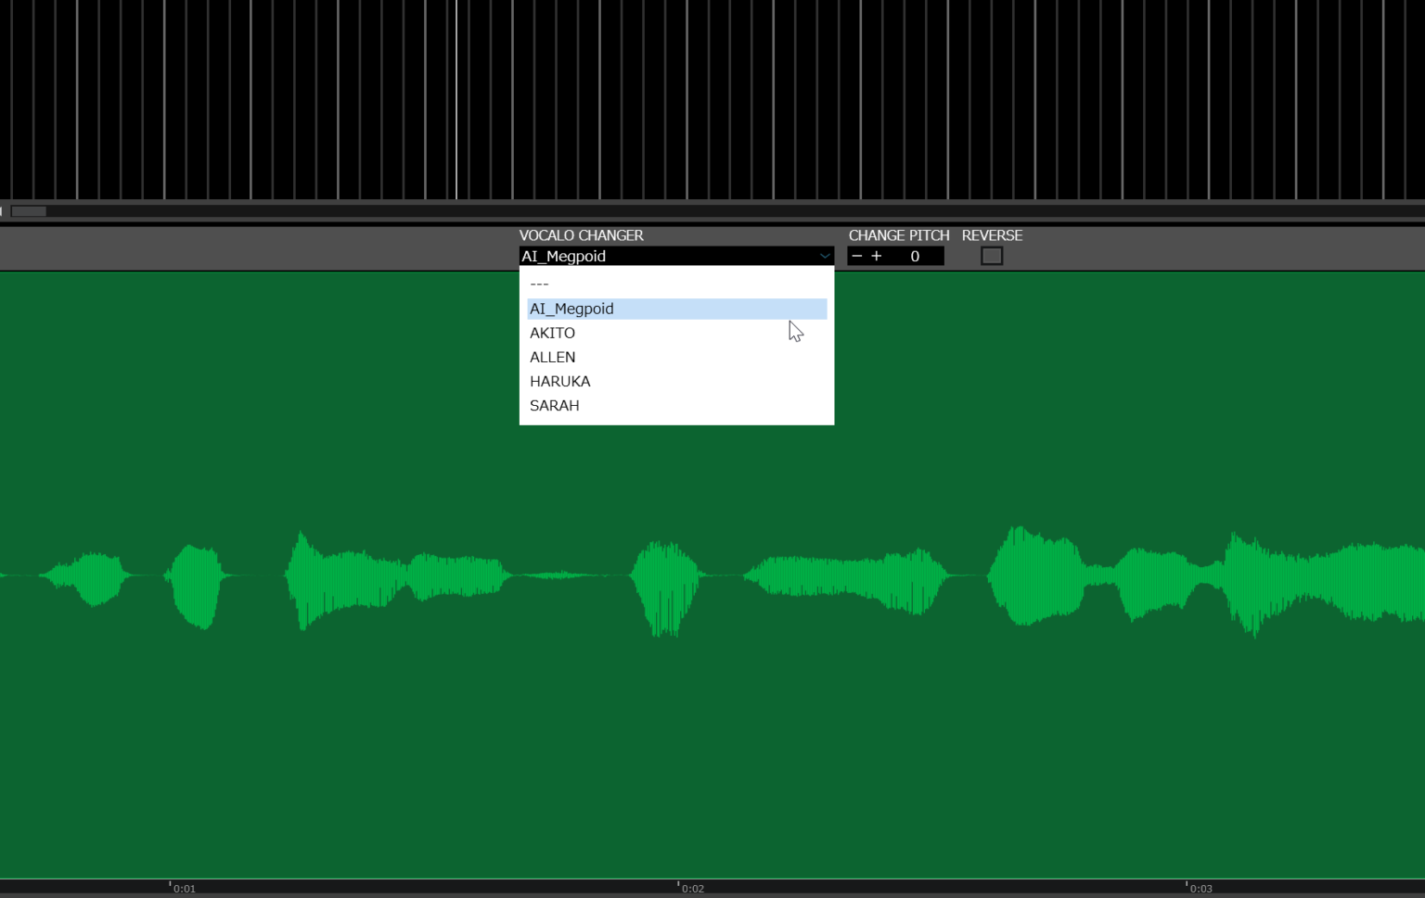This screenshot has height=898, width=1425.
Task: Jump to the 0:02 timeline marker
Action: click(692, 888)
